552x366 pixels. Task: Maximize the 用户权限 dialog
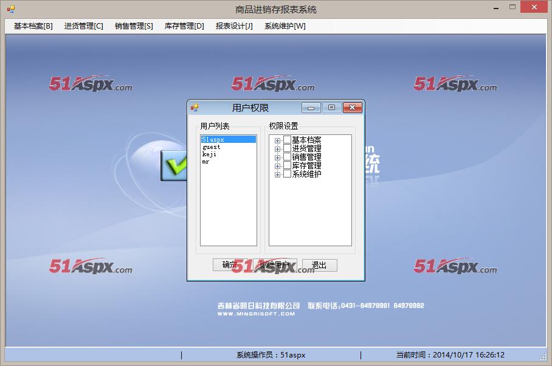[331, 108]
